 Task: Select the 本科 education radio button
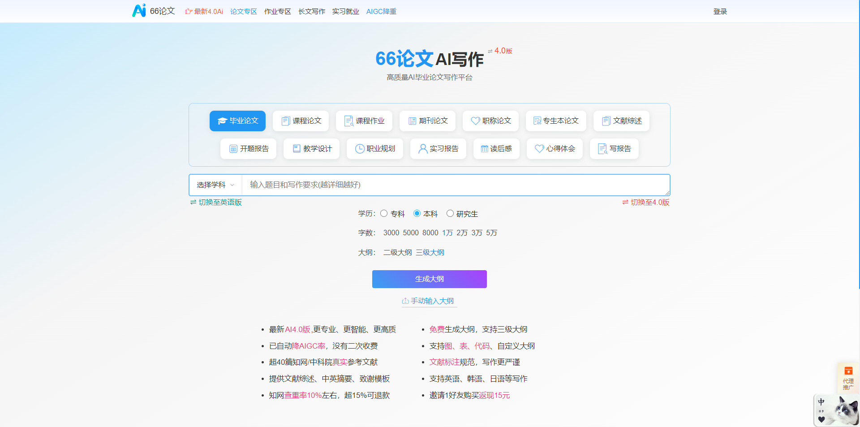pyautogui.click(x=417, y=214)
